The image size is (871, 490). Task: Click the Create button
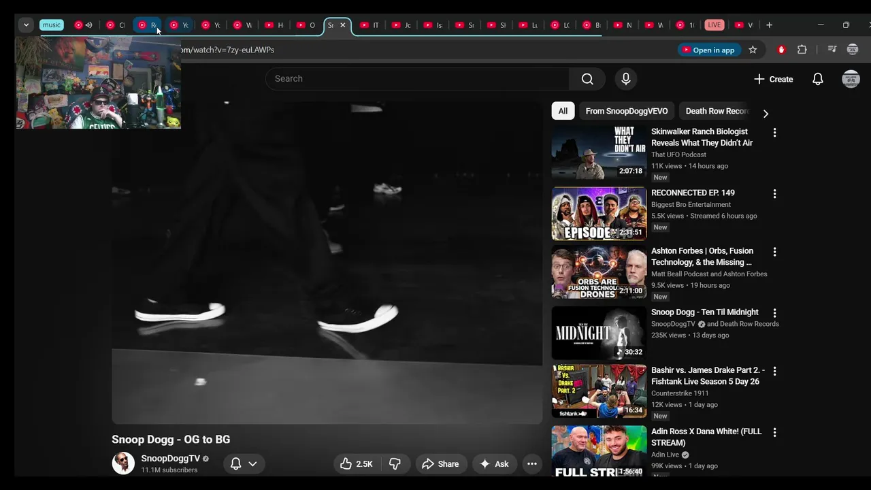click(x=773, y=79)
